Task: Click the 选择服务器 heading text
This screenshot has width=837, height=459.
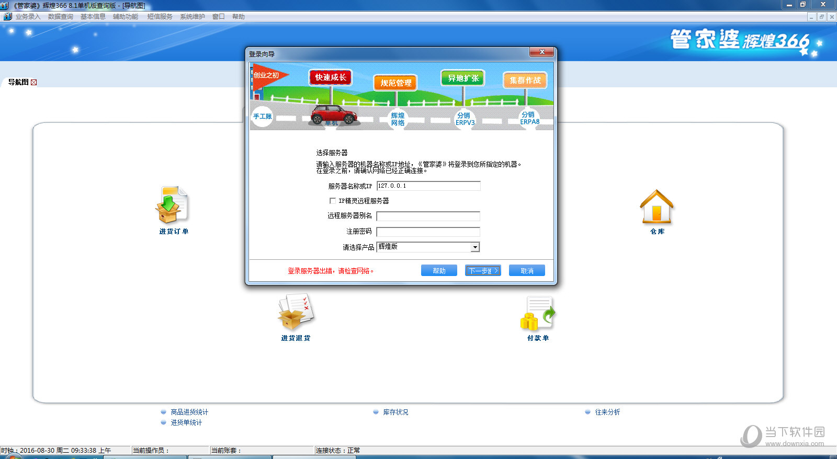Action: point(332,153)
